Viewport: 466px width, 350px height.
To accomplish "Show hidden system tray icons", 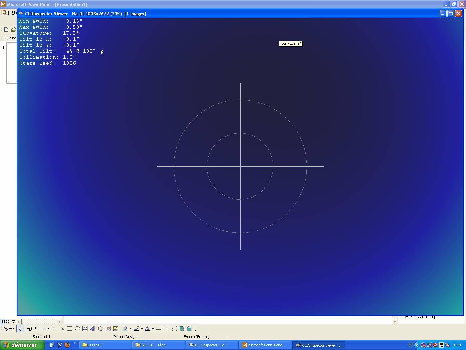I will 417,345.
